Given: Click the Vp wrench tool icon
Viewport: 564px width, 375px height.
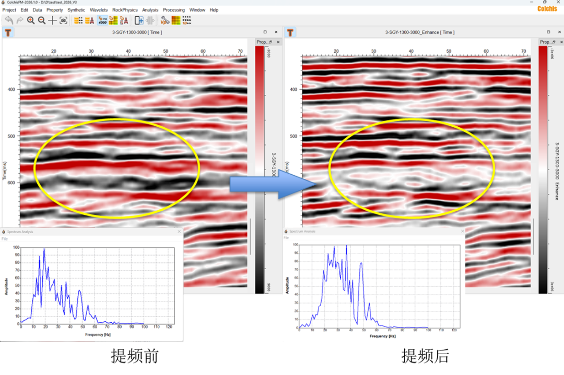Looking at the screenshot, I should (165, 20).
